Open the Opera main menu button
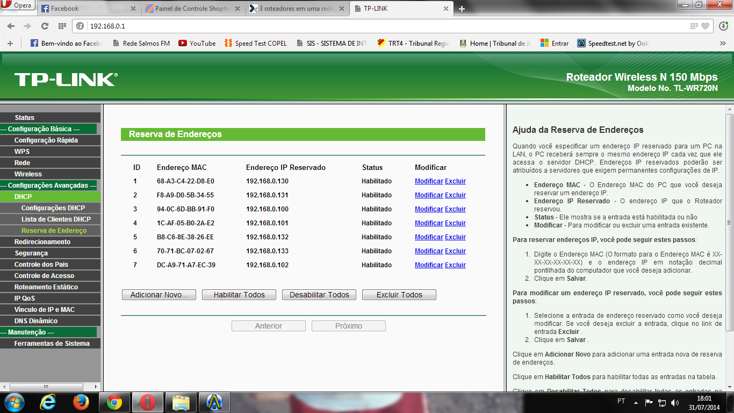 [x=18, y=5]
